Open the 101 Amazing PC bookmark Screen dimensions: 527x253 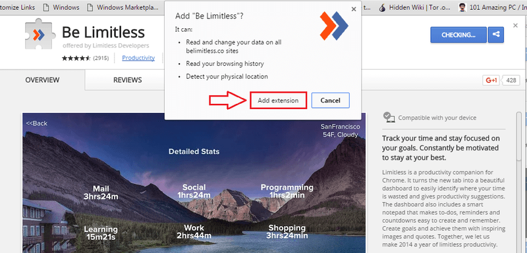(x=492, y=7)
